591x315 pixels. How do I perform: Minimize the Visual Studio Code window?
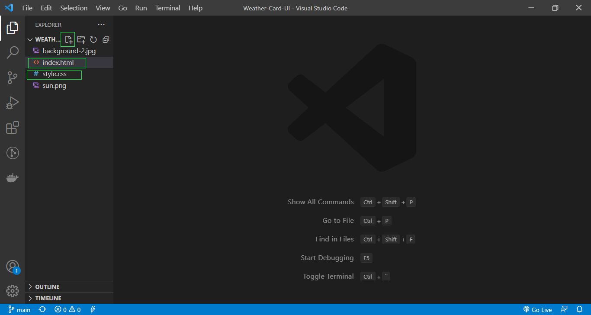coord(532,8)
